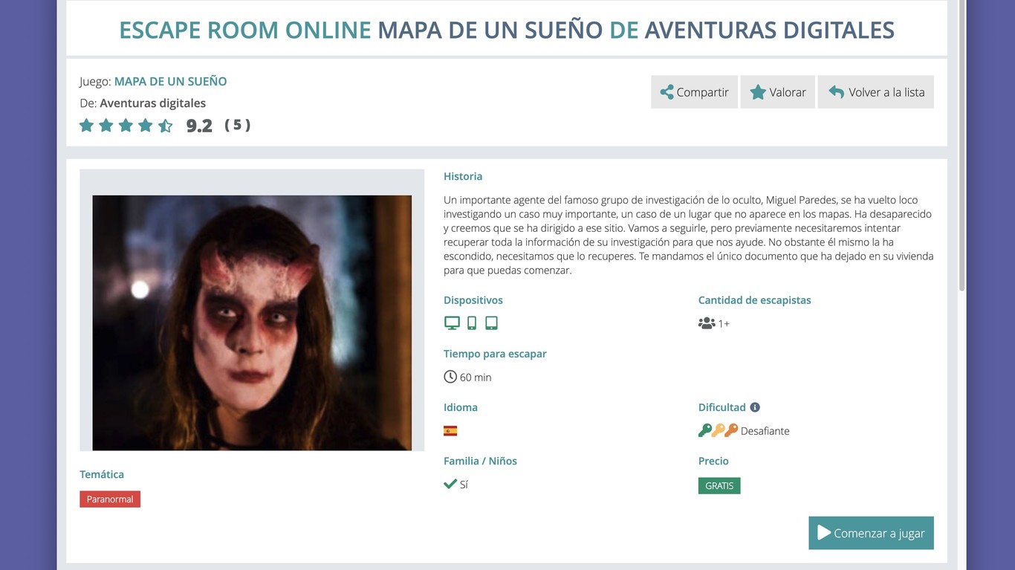Click the share icon on the Compartir button
Screen dimensions: 1015x570
668,91
